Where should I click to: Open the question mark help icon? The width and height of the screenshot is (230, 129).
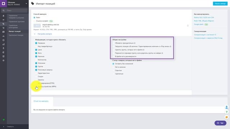226,112
